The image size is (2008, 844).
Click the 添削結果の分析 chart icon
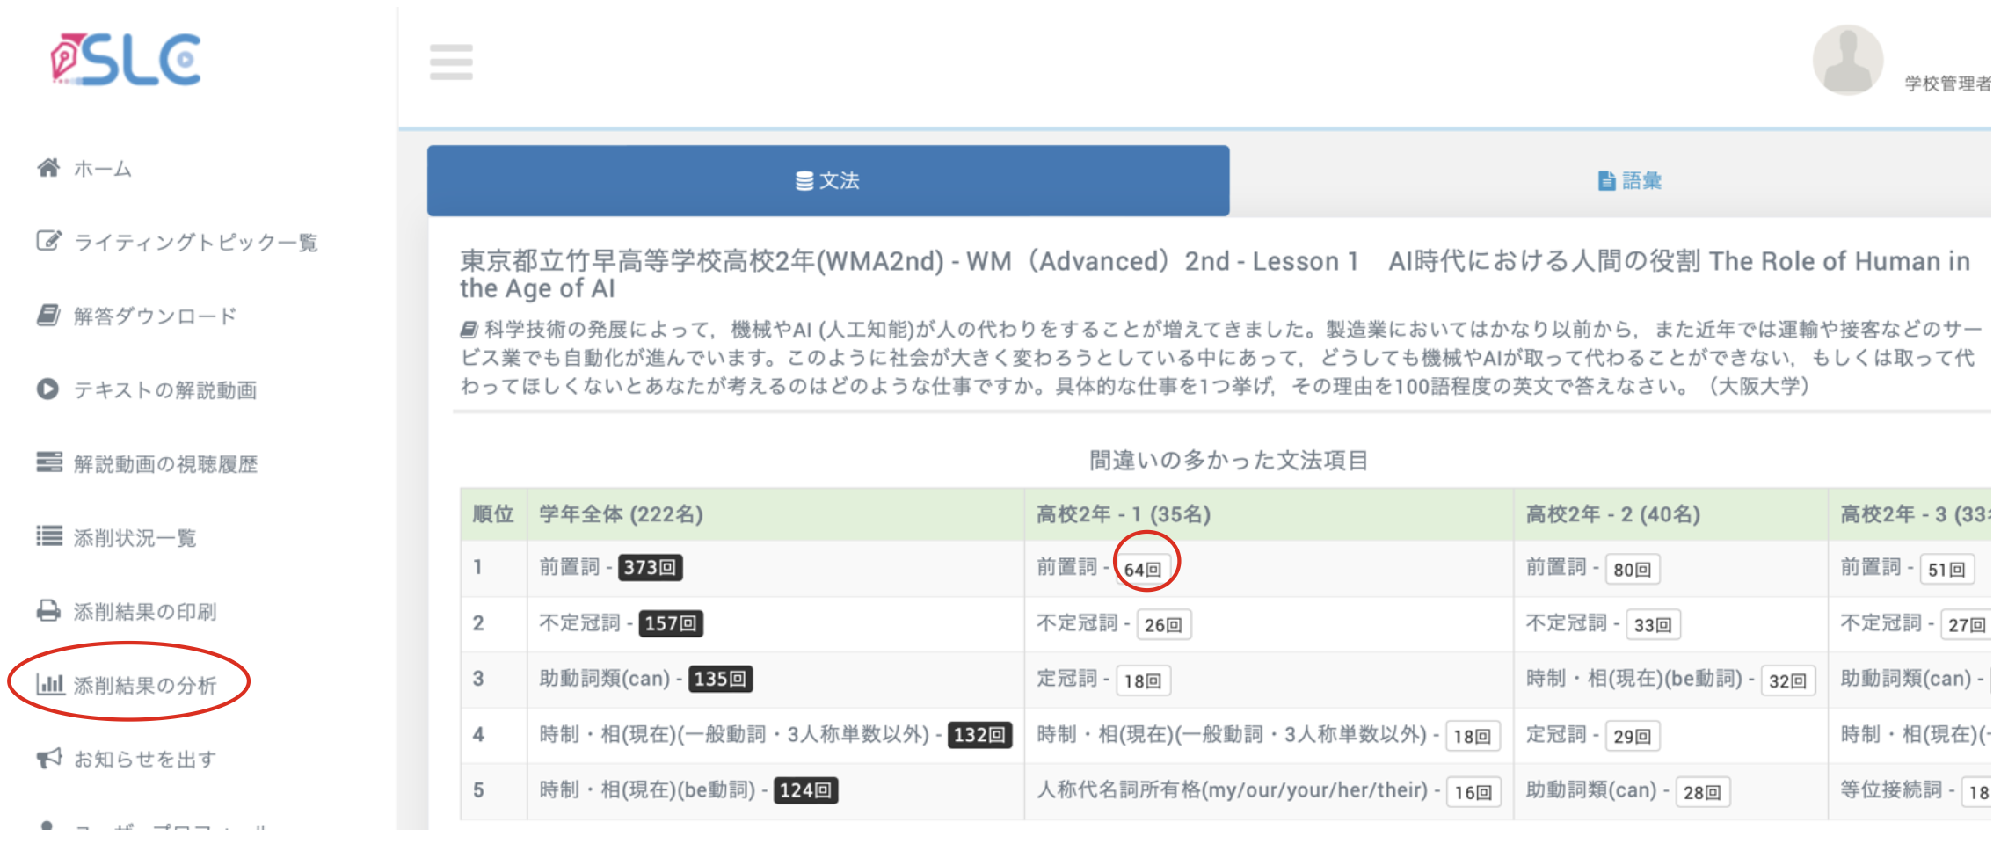pos(50,684)
